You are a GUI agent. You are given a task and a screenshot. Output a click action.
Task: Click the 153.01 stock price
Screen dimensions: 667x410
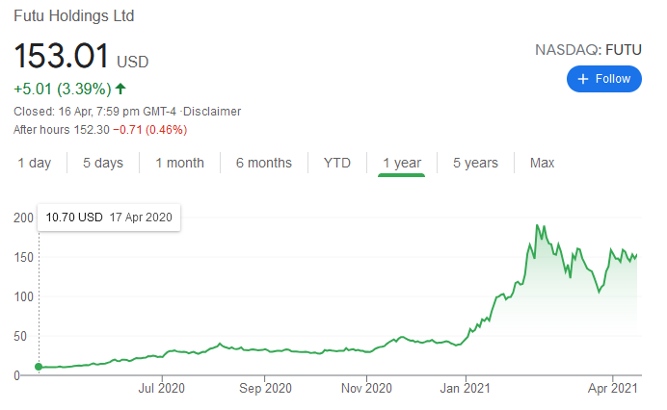pos(62,56)
